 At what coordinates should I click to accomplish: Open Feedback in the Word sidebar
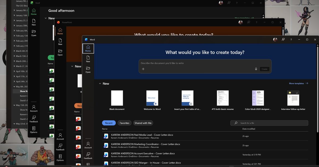[88, 156]
